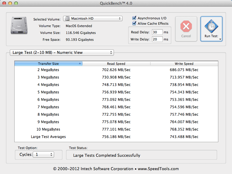Toggle the Asynchronous I/O checkbox
The width and height of the screenshot is (232, 174).
134,18
